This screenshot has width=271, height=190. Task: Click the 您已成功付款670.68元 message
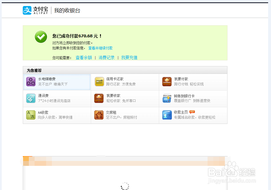click(x=77, y=36)
